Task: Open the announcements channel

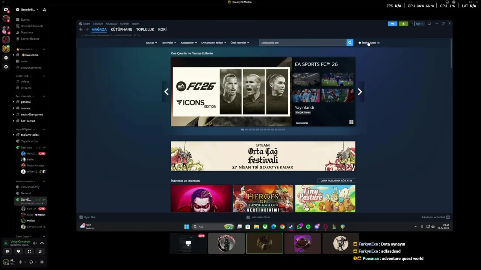Action: coord(29,67)
